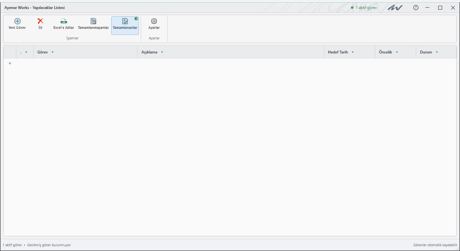
Task: Open Ayarlar gear settings
Action: [154, 21]
